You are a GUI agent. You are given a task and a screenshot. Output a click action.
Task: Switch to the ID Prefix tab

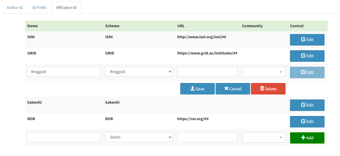pos(39,8)
